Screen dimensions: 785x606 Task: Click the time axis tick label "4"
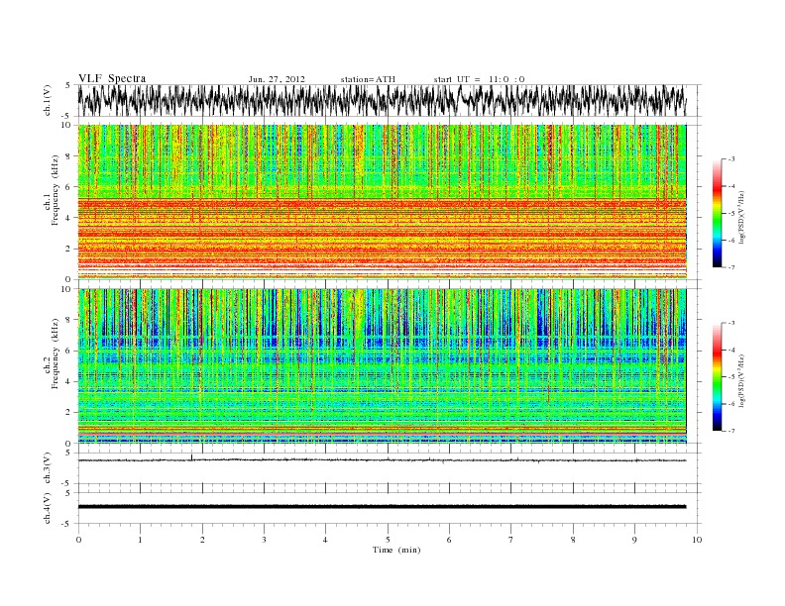(325, 540)
